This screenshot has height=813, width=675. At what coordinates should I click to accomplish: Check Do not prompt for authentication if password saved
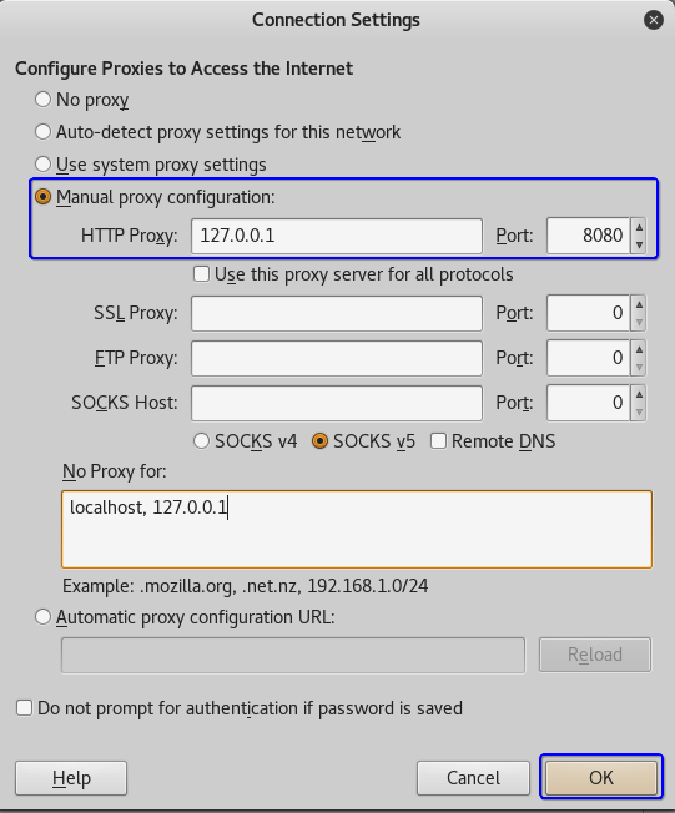pyautogui.click(x=24, y=708)
